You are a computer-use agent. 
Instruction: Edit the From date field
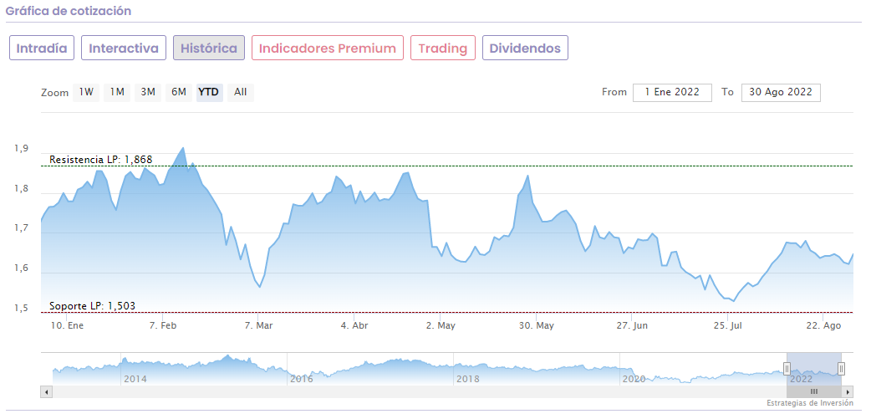coord(672,92)
